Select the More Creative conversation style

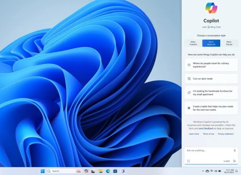[193, 43]
